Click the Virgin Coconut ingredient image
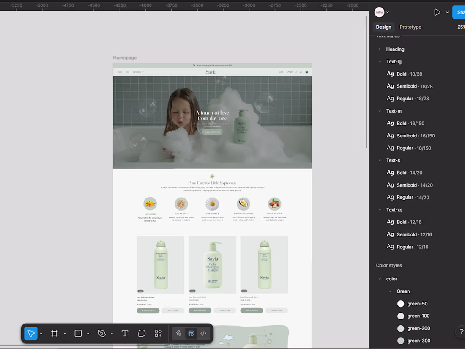 click(x=243, y=203)
